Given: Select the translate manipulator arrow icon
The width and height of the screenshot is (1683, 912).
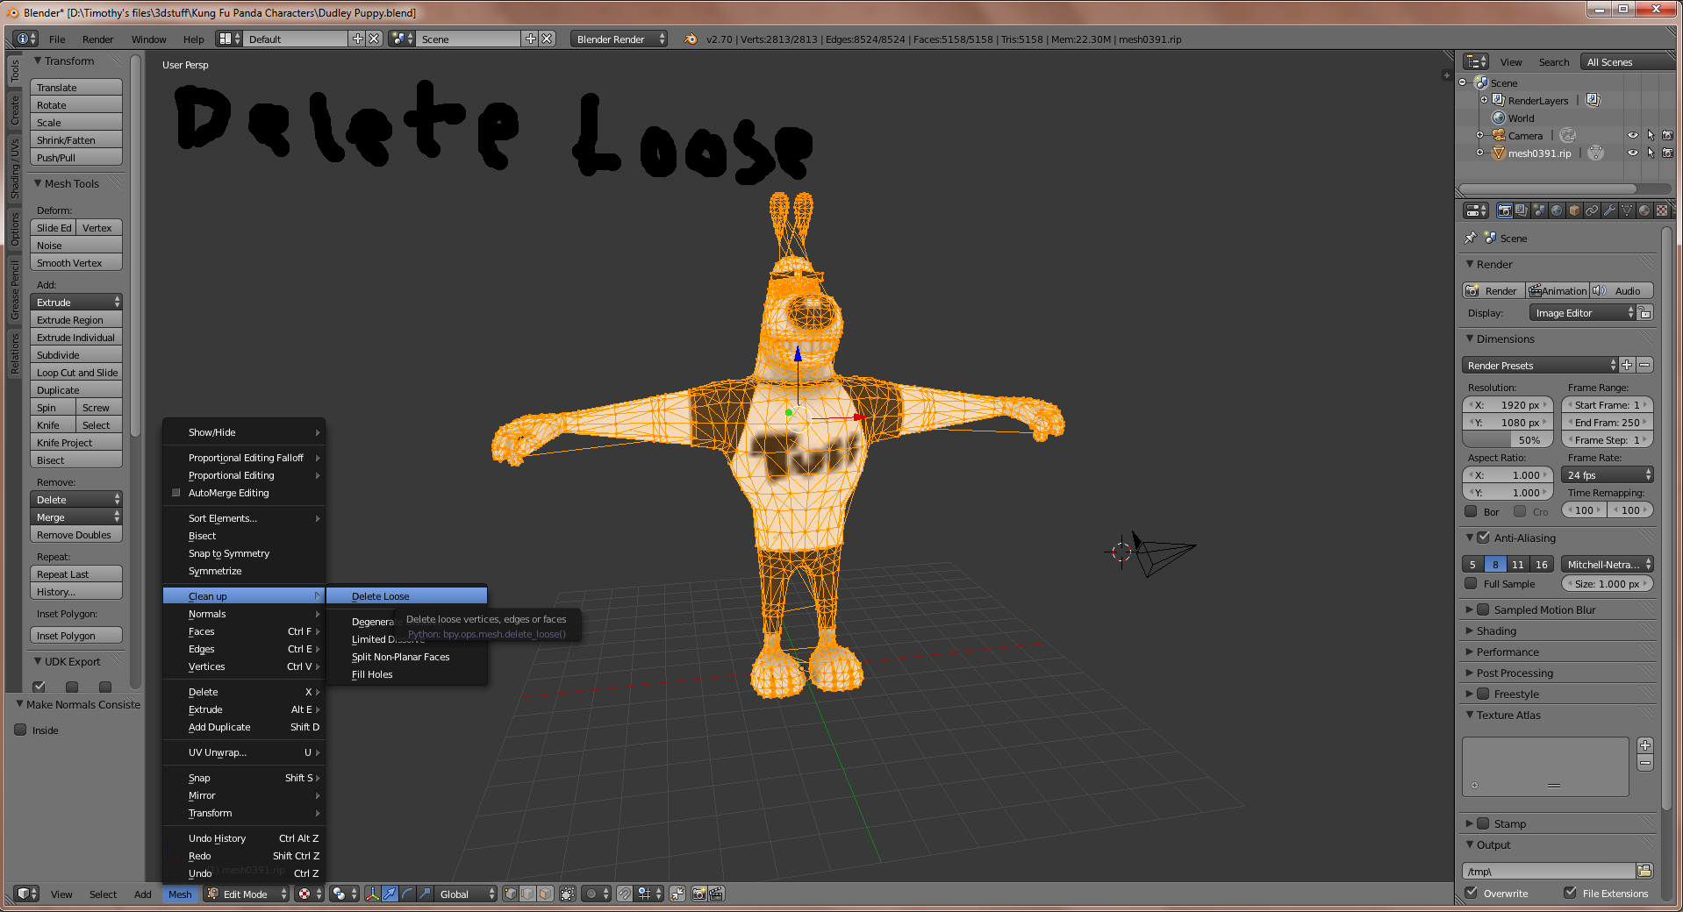Looking at the screenshot, I should (x=390, y=894).
